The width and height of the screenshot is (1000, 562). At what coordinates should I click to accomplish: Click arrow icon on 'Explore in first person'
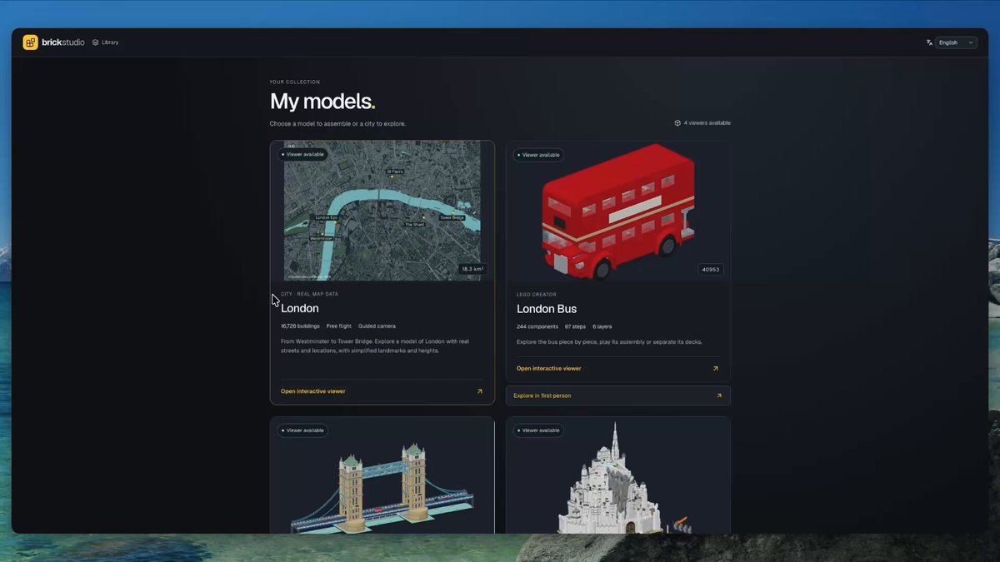719,395
